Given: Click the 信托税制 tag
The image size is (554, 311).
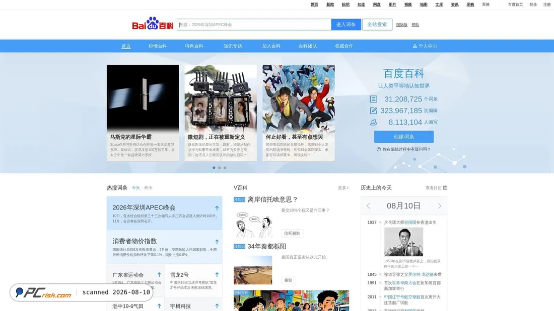Looking at the screenshot, I should tap(292, 233).
